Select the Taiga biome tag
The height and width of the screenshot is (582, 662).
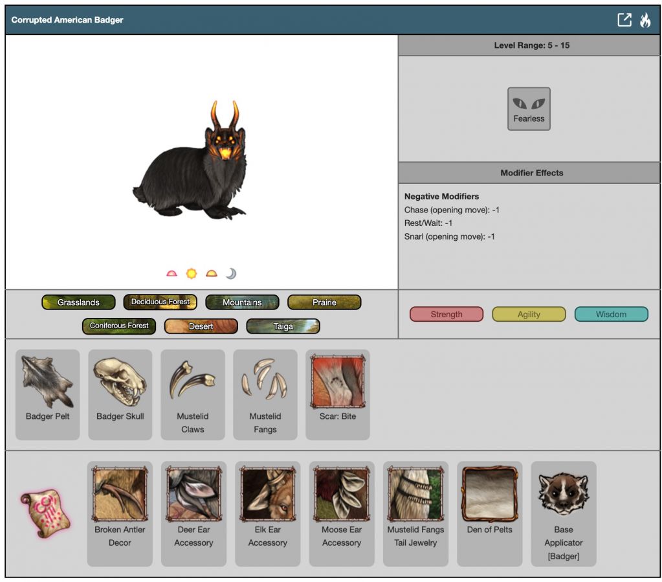click(283, 326)
